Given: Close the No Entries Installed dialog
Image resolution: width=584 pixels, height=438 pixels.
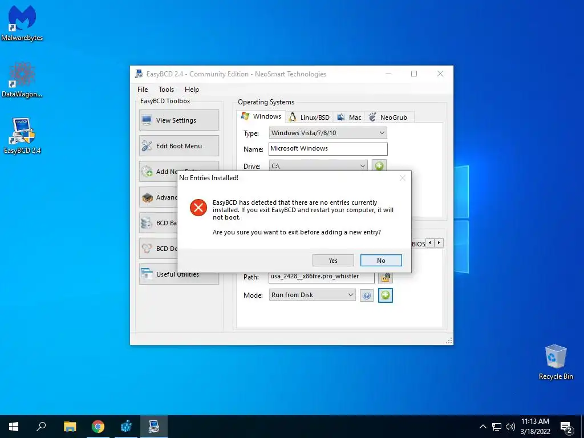Looking at the screenshot, I should [402, 178].
